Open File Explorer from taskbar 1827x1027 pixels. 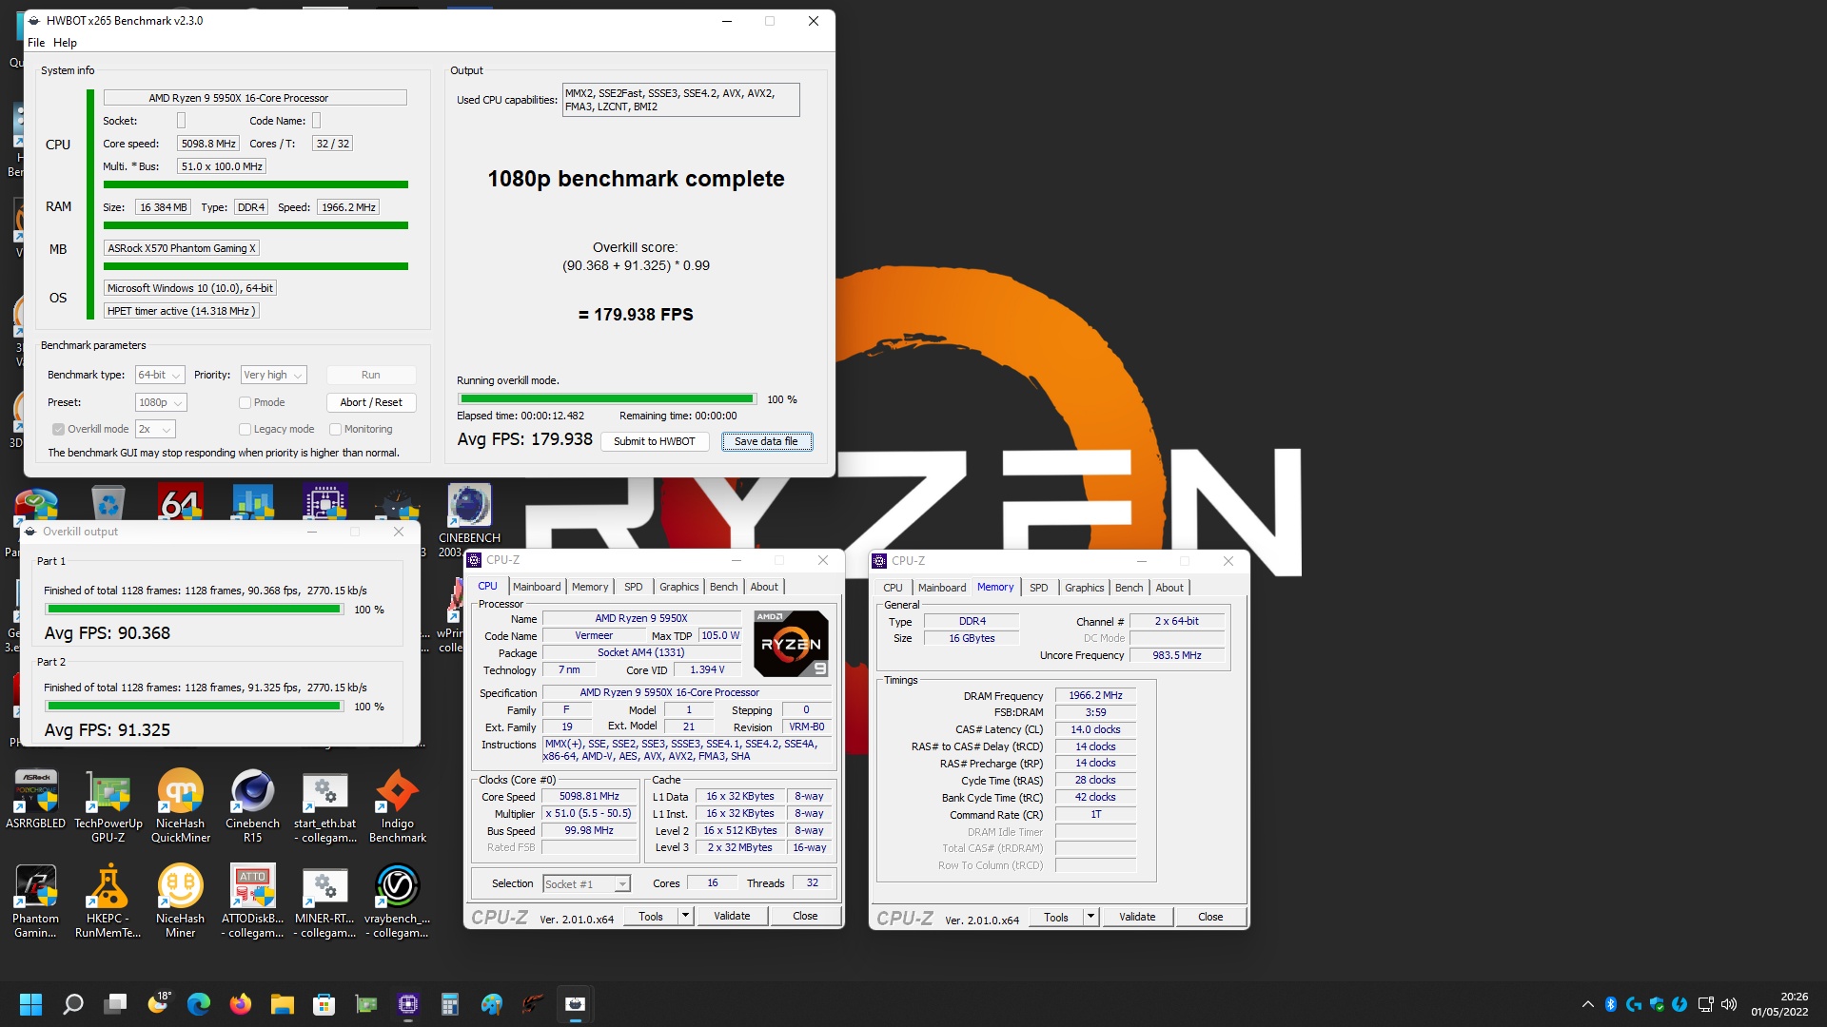(283, 1004)
